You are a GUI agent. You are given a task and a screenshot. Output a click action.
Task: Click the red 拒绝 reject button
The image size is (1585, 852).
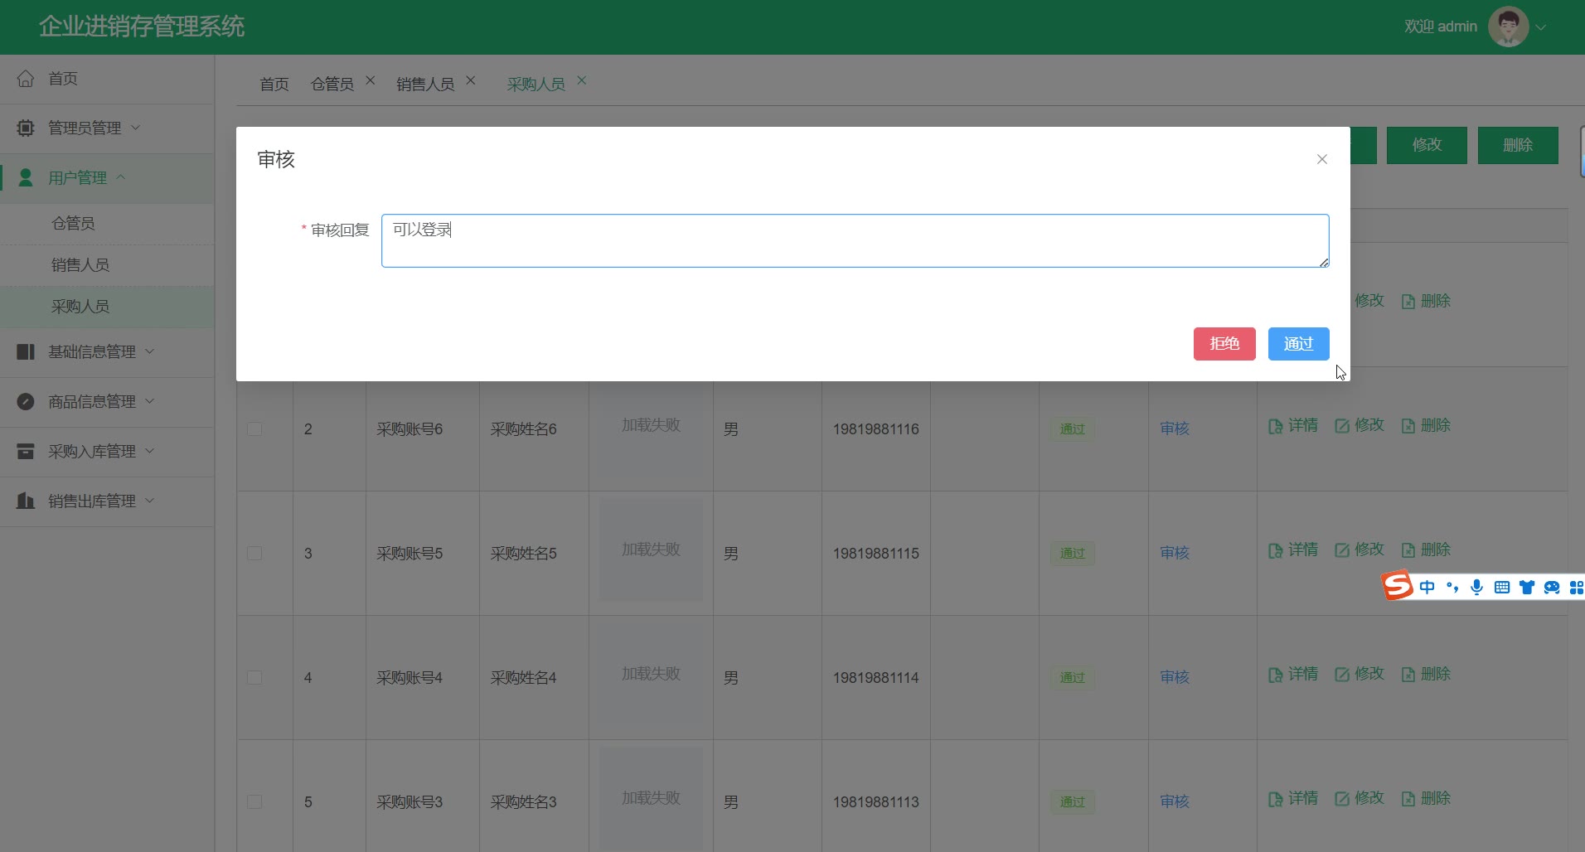(x=1224, y=344)
